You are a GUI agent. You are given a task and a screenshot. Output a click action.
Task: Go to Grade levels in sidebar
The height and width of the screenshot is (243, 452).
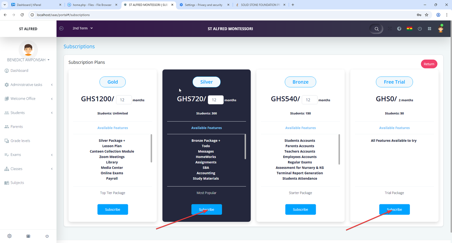[20, 141]
